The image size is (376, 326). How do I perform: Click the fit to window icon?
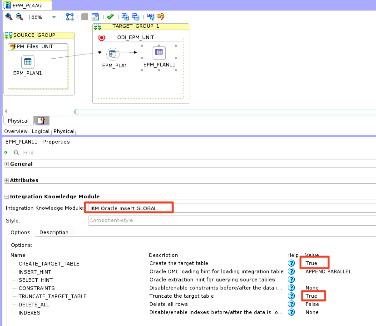click(x=70, y=17)
